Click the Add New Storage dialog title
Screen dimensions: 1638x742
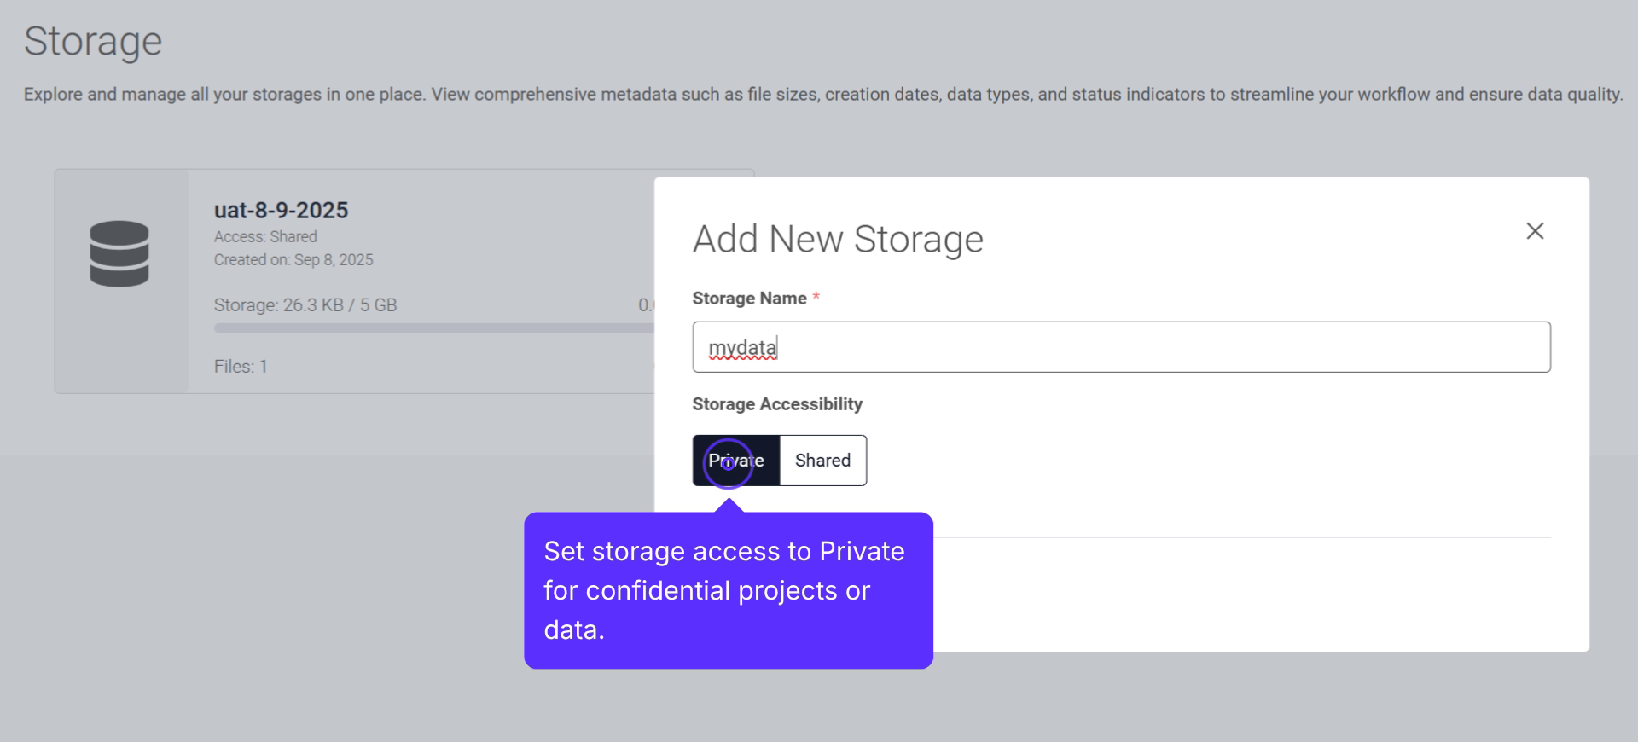coord(838,239)
